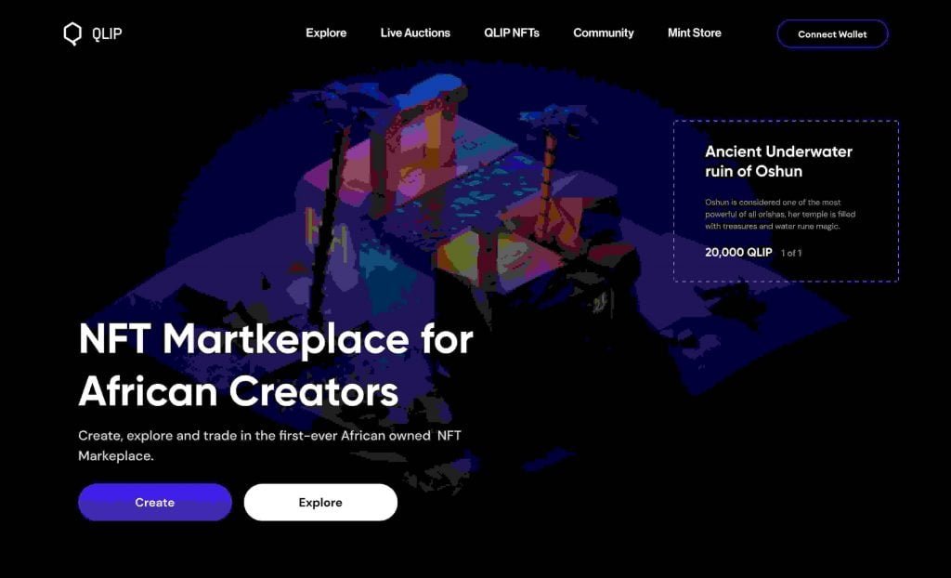Open the Ancient Underwater ruin of Oshun title
The height and width of the screenshot is (578, 951).
778,161
